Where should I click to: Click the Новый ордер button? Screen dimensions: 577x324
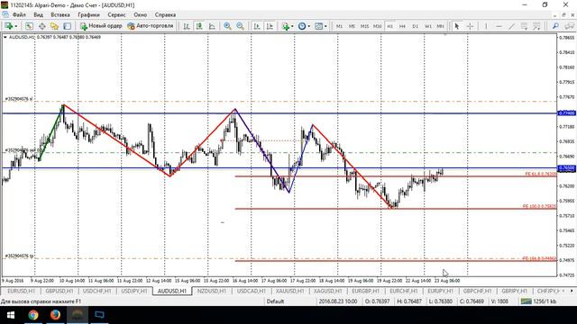click(x=101, y=26)
